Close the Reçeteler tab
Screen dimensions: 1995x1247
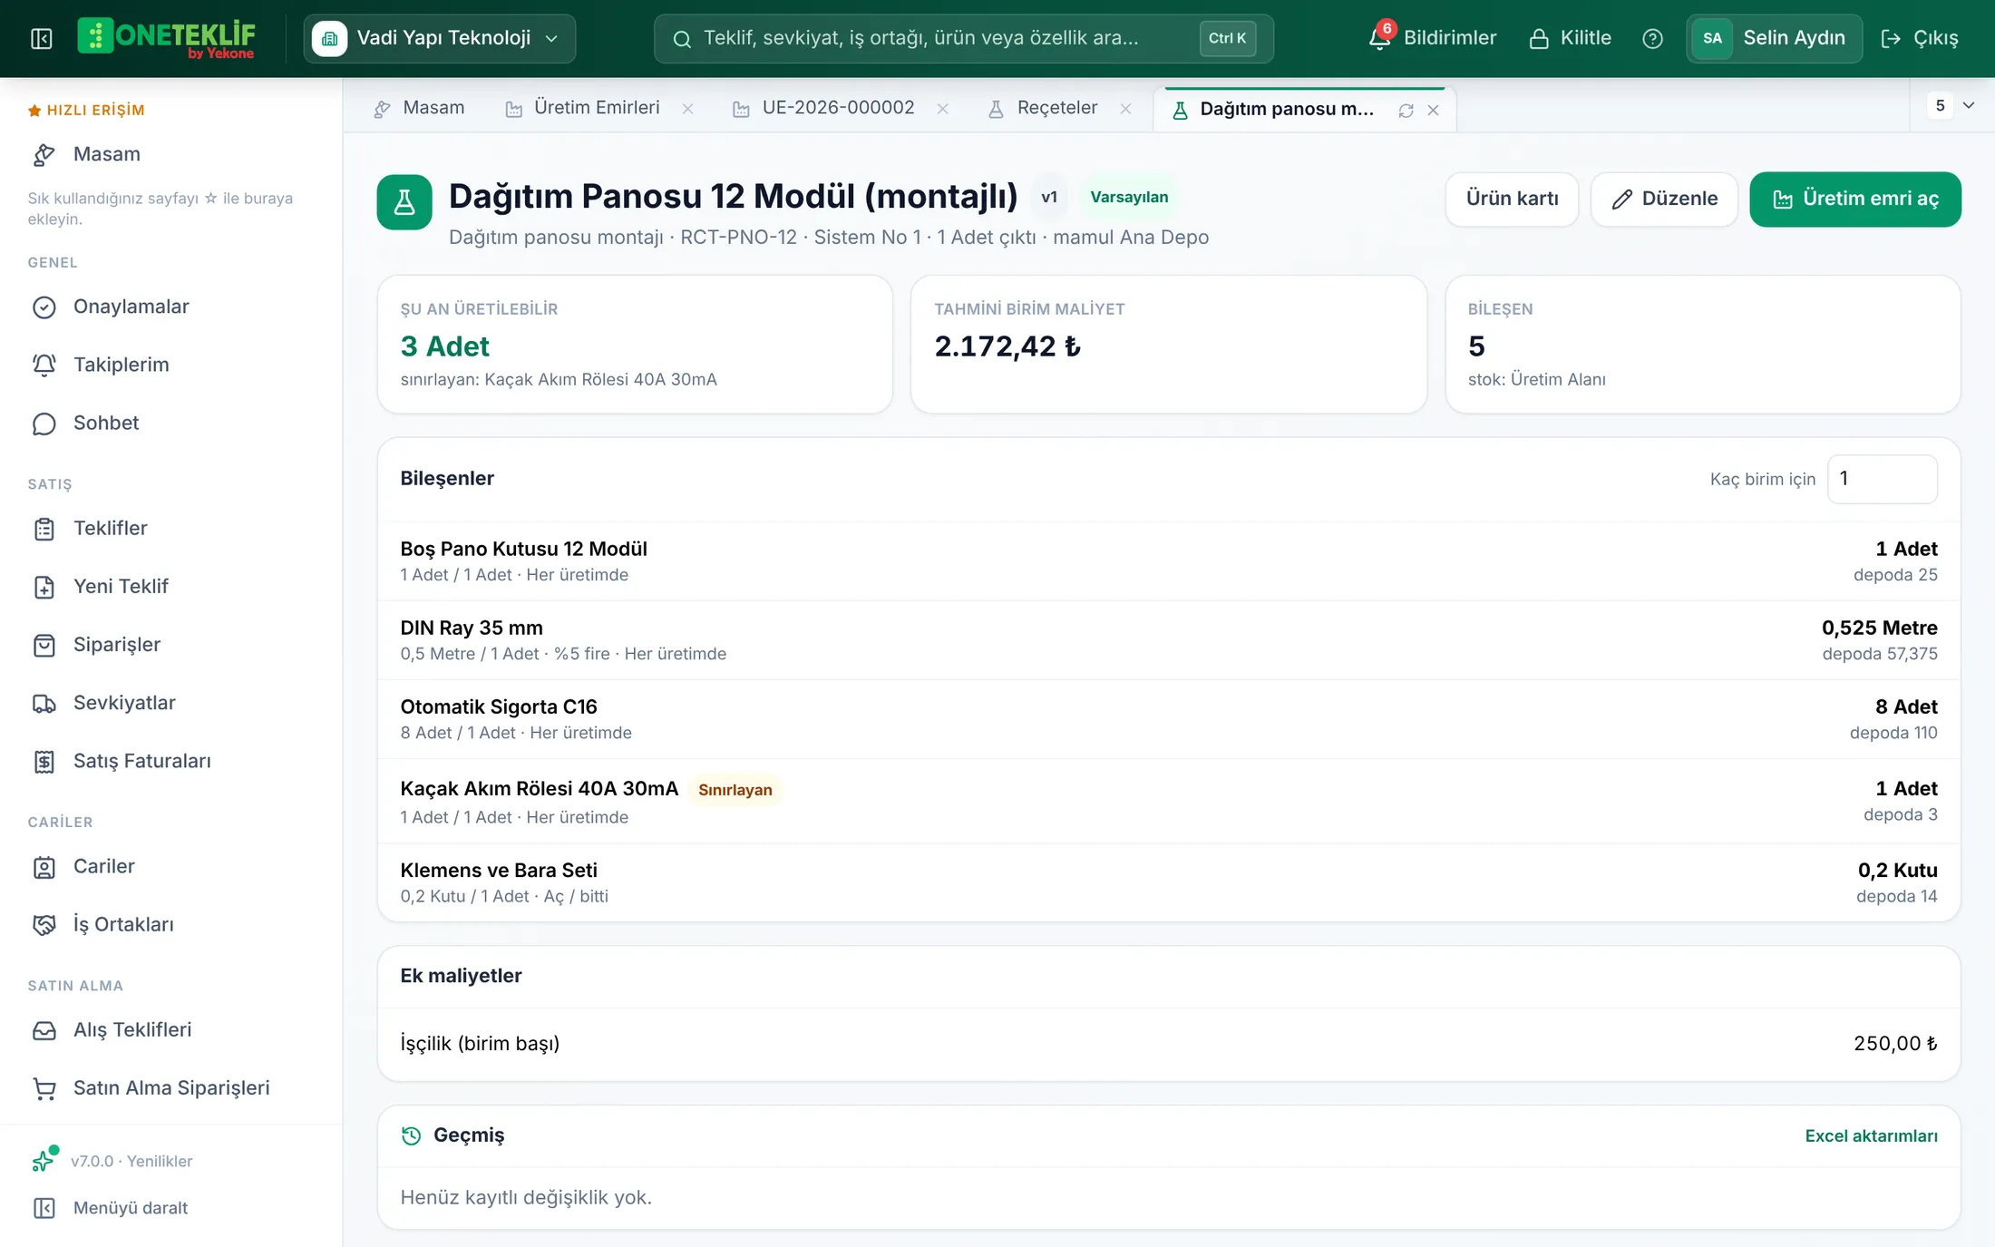pos(1125,109)
